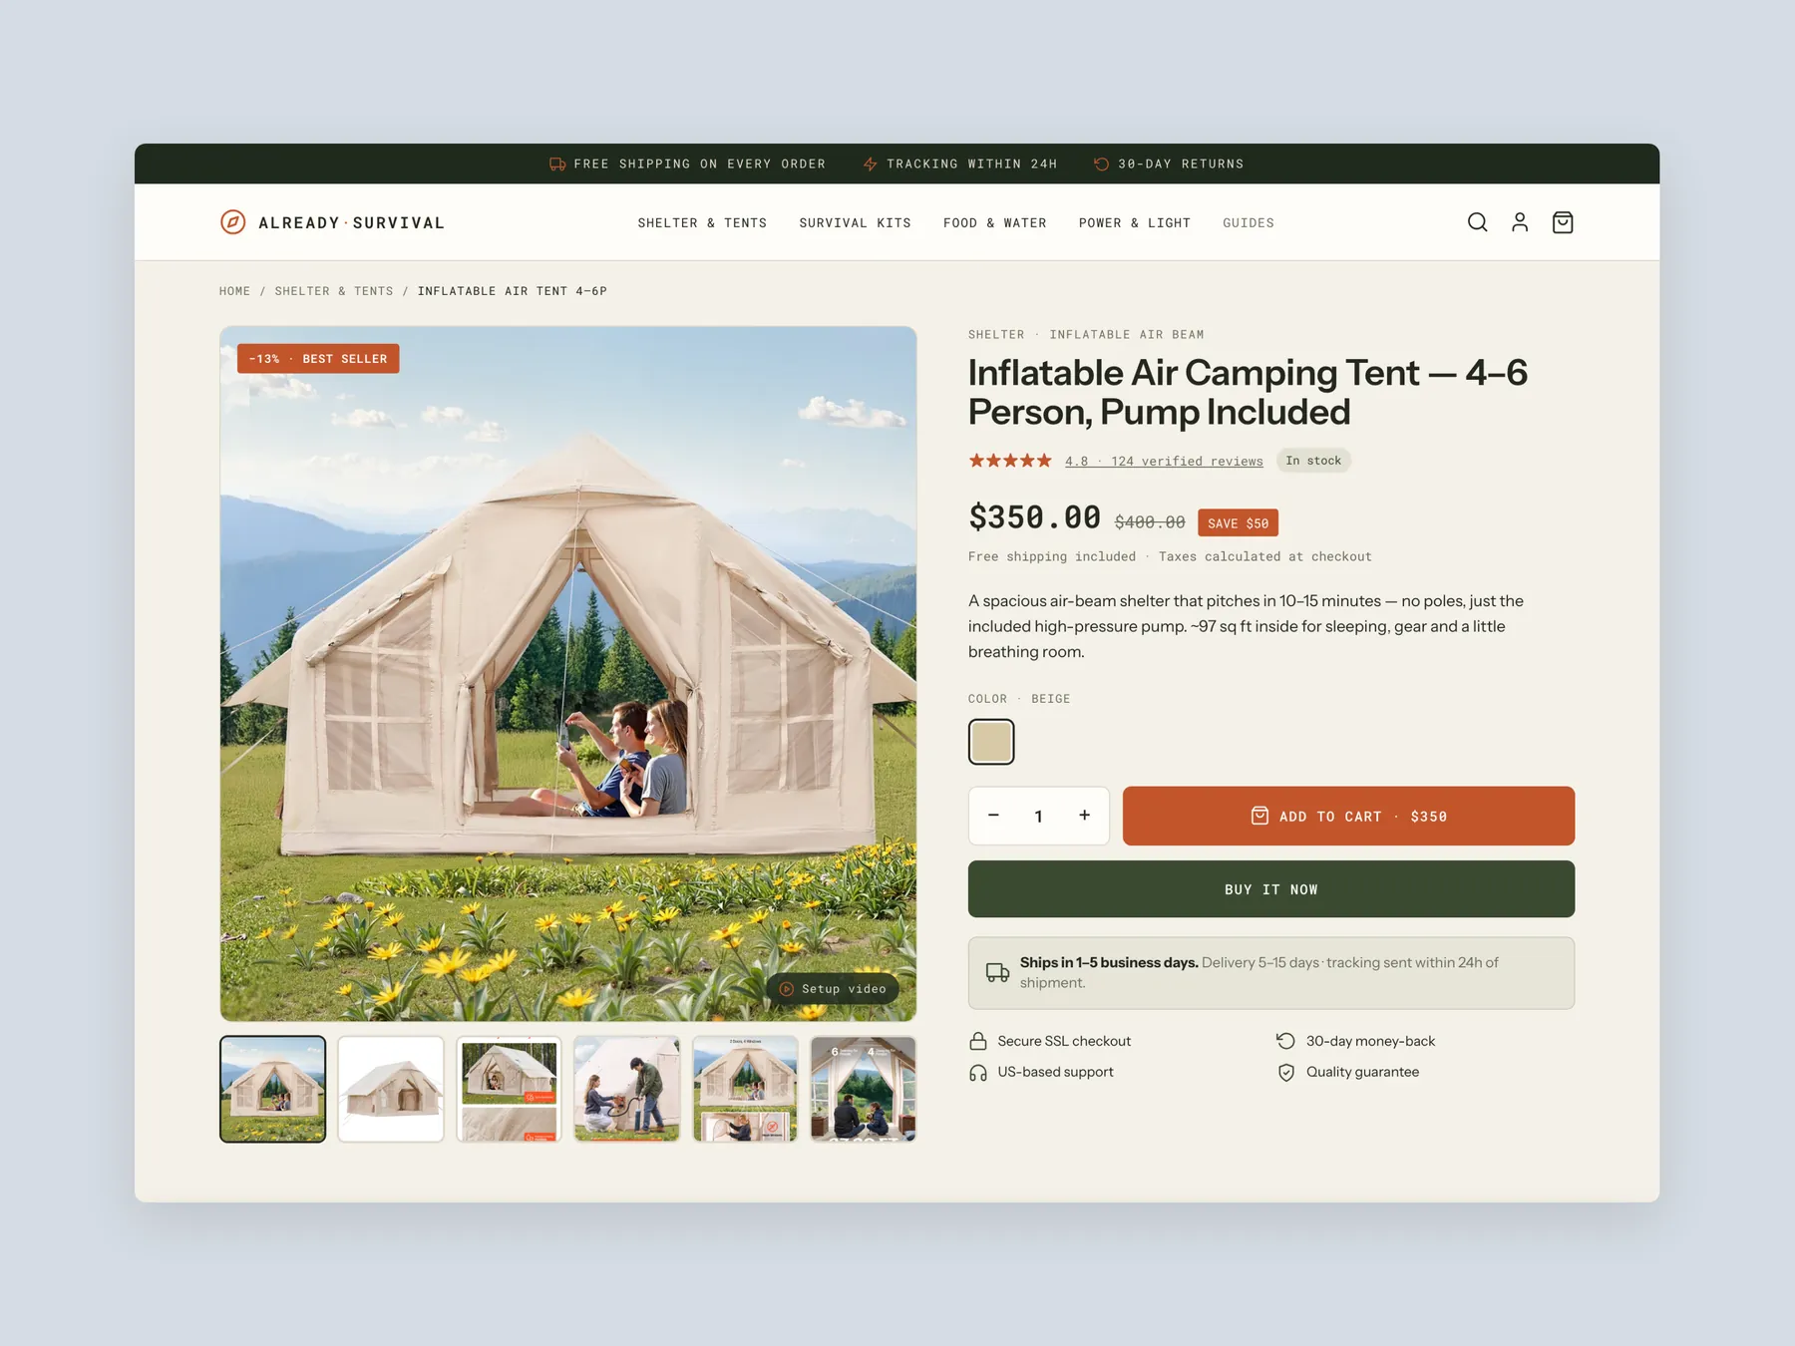Play the Setup video
Screen dimensions: 1795x1346
click(833, 989)
